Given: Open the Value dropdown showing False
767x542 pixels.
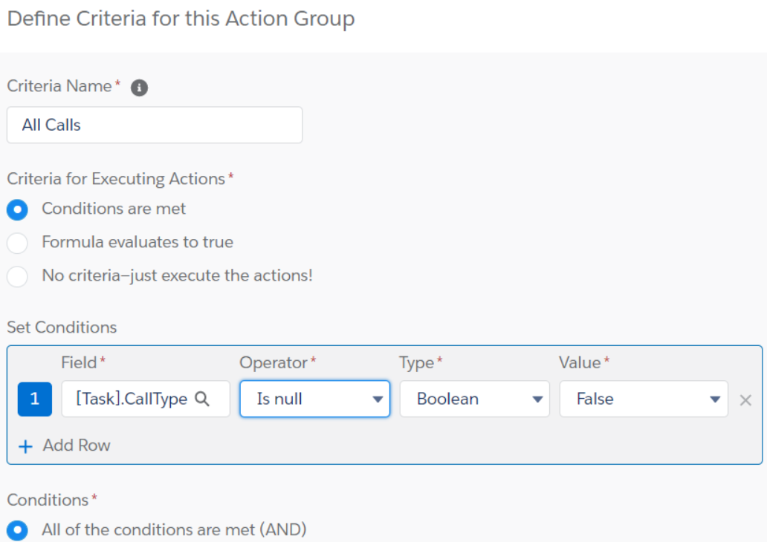Looking at the screenshot, I should coord(643,399).
